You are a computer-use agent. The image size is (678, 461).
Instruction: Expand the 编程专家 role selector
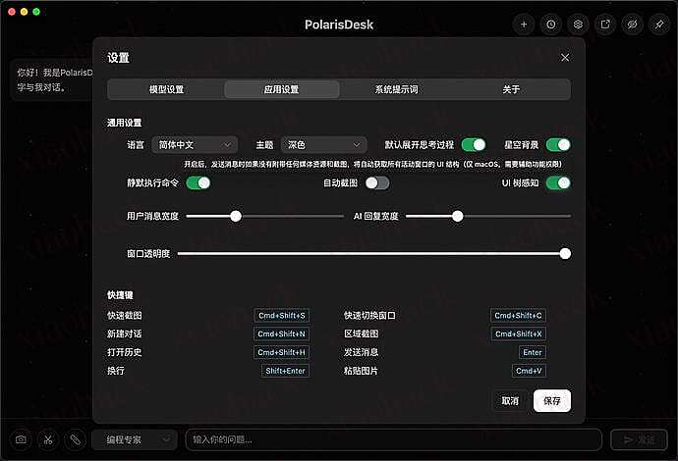pyautogui.click(x=135, y=440)
